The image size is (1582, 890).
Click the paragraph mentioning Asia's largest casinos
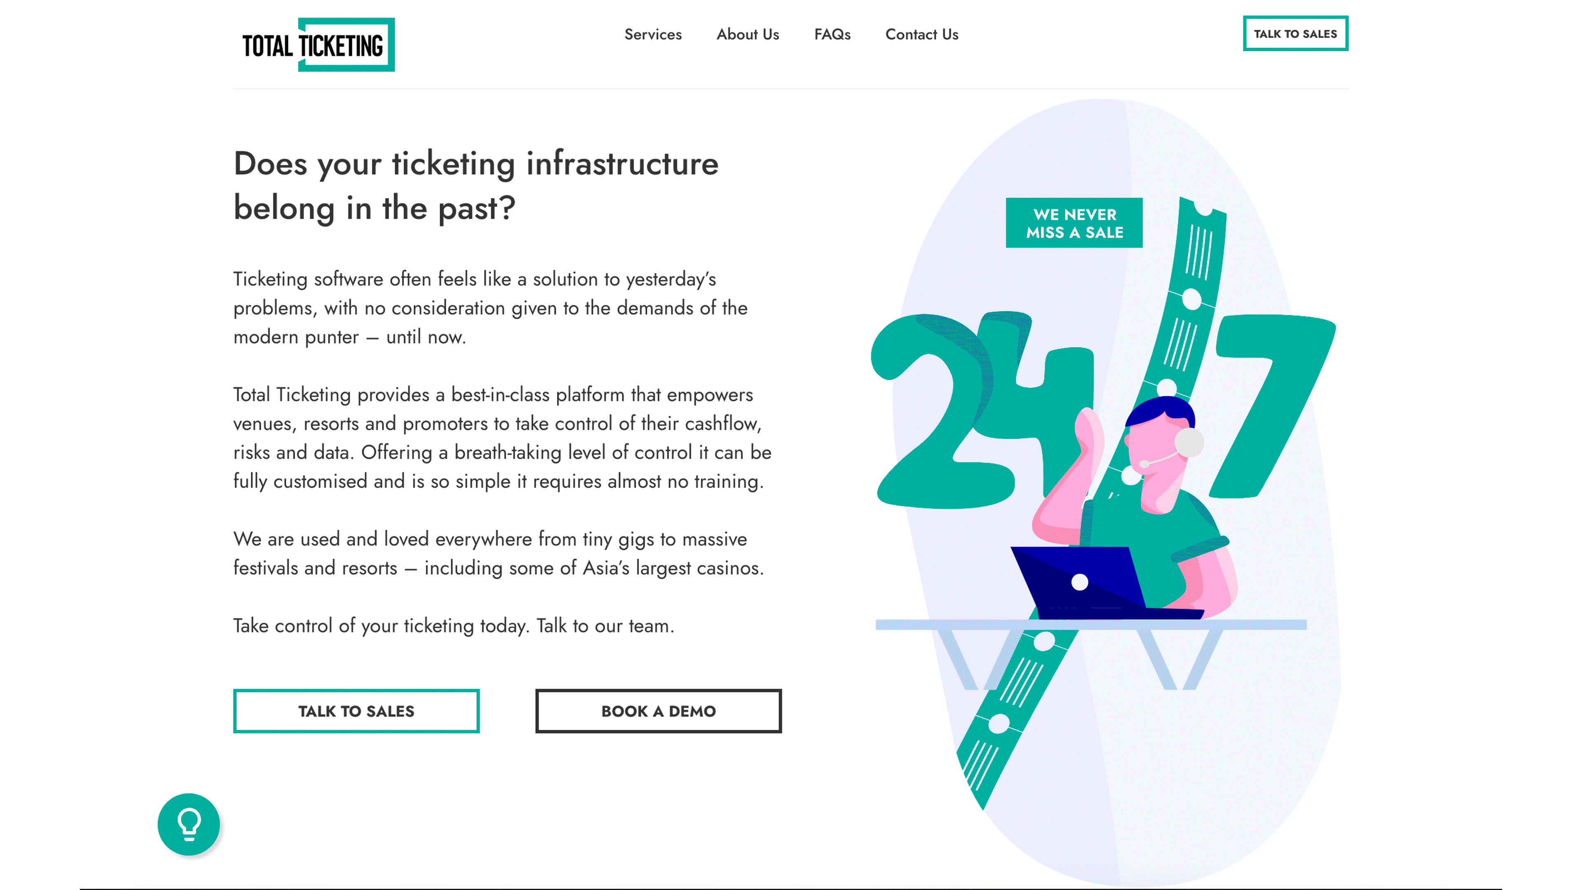(498, 553)
